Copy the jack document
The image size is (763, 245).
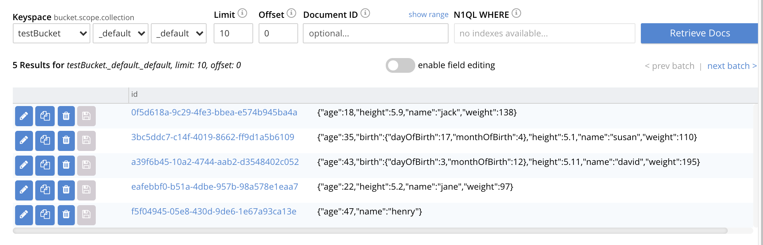pos(45,116)
